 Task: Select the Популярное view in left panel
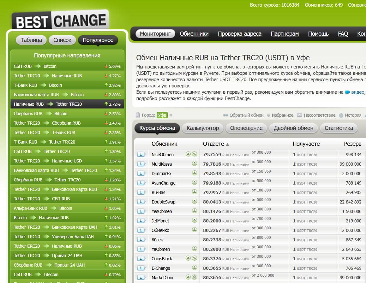point(98,40)
